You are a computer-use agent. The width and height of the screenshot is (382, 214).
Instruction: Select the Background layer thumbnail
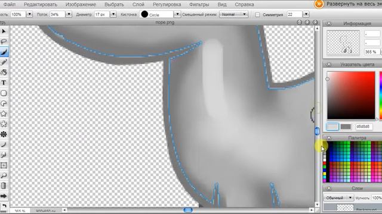[345, 207]
